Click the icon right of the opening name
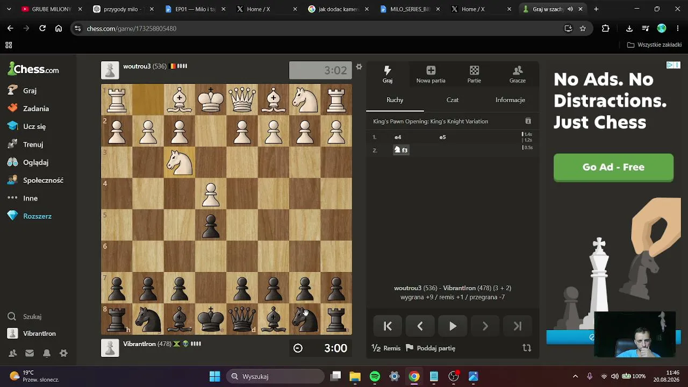Screen dimensions: 688x387 pyautogui.click(x=528, y=121)
